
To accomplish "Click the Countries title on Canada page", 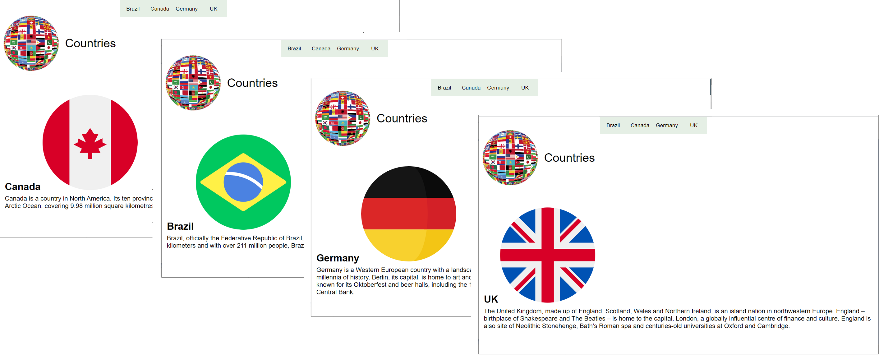I will (90, 43).
